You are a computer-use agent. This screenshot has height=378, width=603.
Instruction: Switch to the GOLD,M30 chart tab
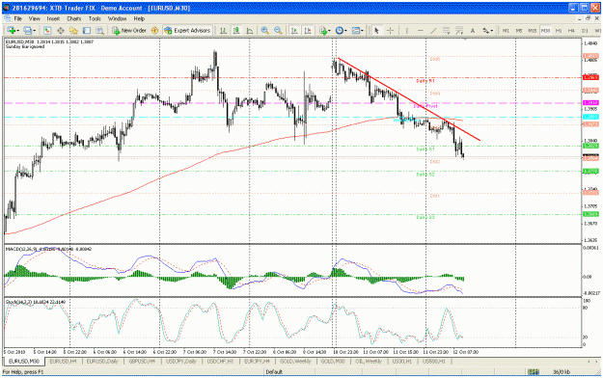coord(333,362)
